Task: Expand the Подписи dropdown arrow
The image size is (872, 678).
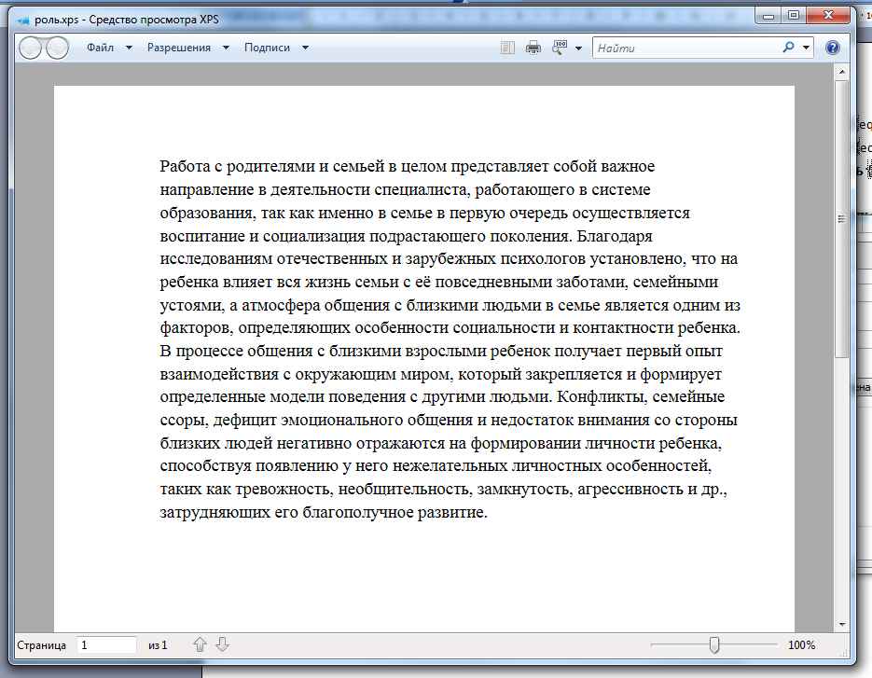Action: point(305,48)
